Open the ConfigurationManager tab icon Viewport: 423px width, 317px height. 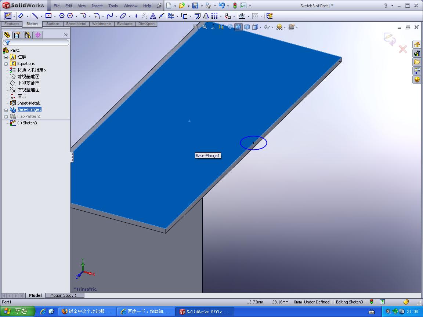pyautogui.click(x=28, y=35)
